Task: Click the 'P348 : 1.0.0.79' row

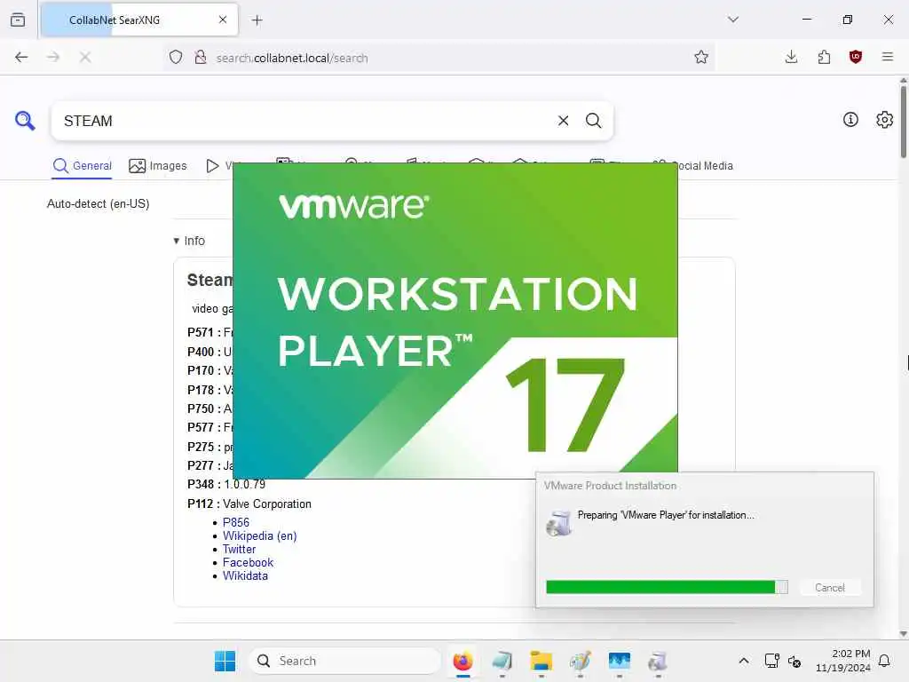Action: click(x=226, y=484)
